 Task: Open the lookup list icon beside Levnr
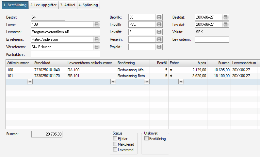pyautogui.click(x=97, y=24)
